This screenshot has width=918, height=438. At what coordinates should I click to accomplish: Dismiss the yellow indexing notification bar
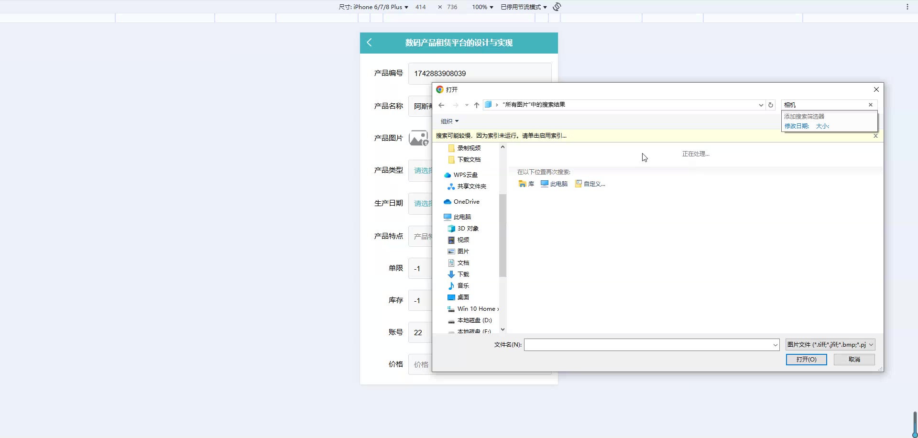pos(875,136)
